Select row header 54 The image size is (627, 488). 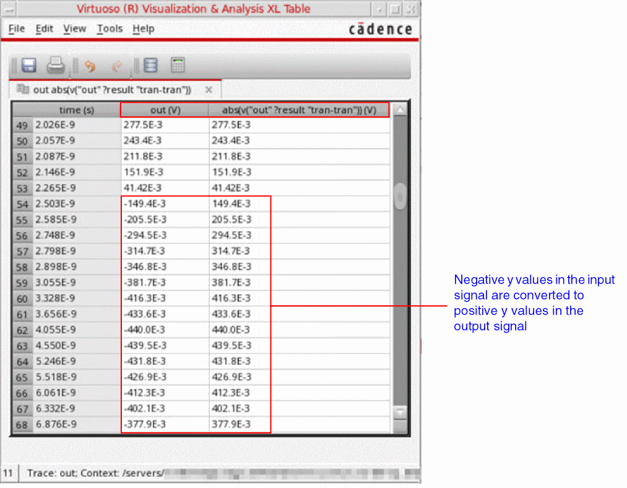22,204
